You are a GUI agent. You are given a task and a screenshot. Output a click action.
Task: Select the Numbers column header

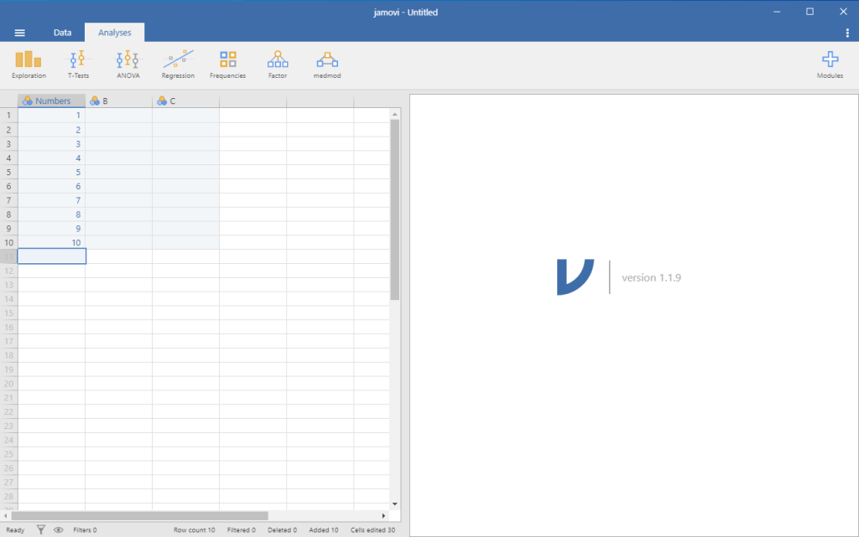[x=51, y=101]
